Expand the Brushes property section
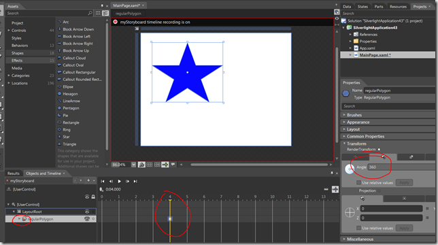The image size is (438, 245). click(354, 115)
